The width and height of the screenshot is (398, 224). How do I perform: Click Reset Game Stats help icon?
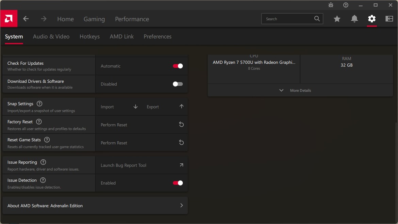47,140
